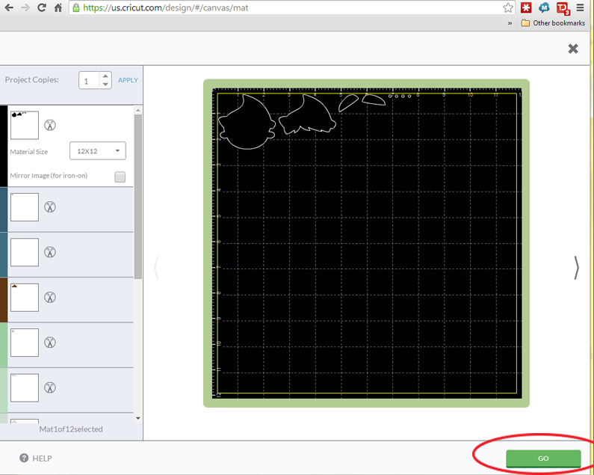Click the browser home icon
The image size is (594, 475).
click(58, 7)
